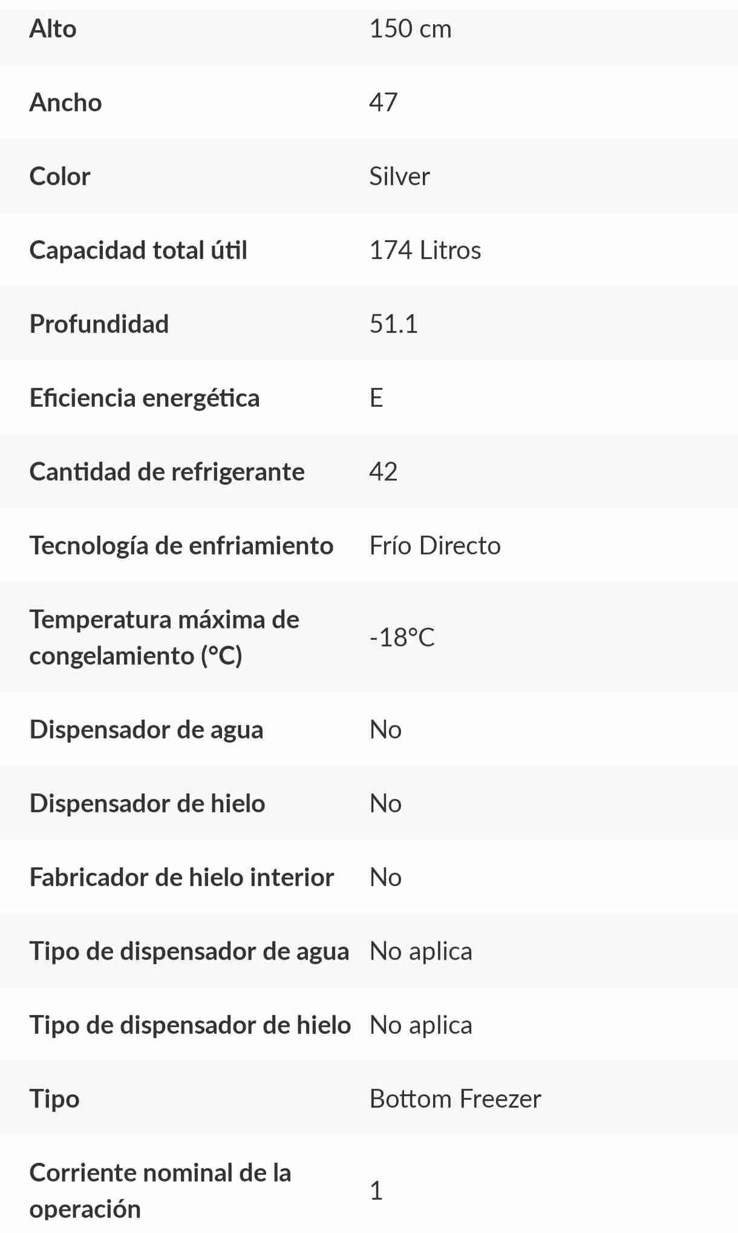Click the 'Cantidad de refrigerante' label
Screen dimensions: 738x1233
tap(166, 472)
